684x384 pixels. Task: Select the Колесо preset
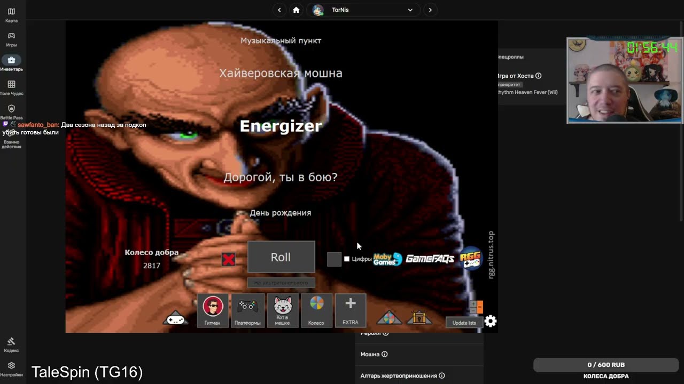[316, 310]
